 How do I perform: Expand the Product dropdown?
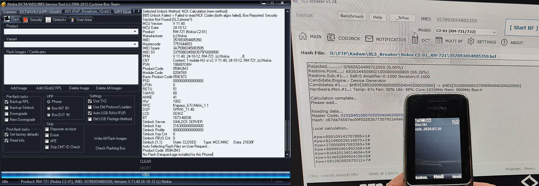tap(135, 31)
